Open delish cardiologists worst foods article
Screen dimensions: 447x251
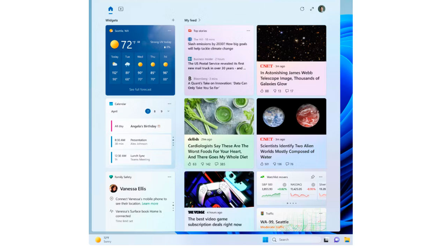coord(218,151)
